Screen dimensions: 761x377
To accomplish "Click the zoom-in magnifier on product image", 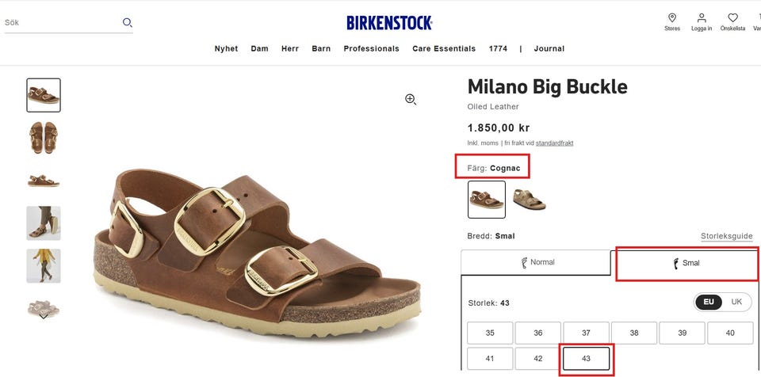I will 411,99.
